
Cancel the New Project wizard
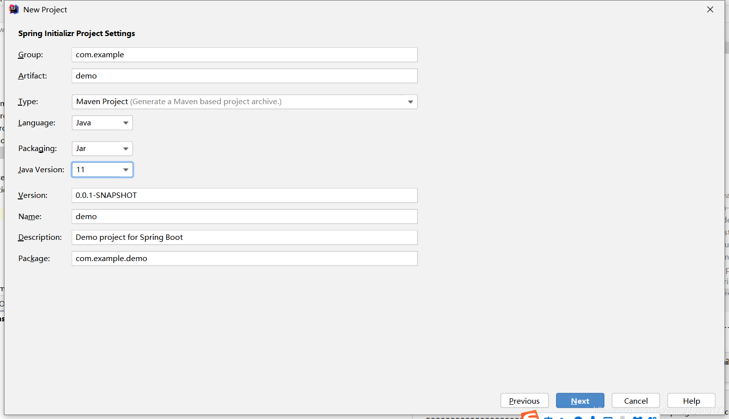(x=636, y=401)
